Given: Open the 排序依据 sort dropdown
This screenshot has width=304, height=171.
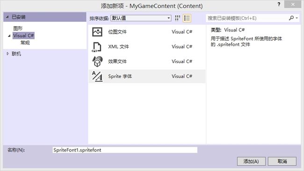Looking at the screenshot, I should click(141, 18).
